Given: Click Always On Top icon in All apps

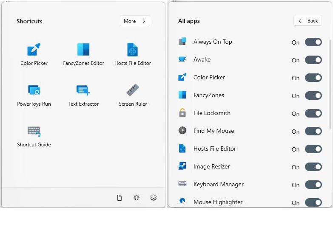Looking at the screenshot, I should pyautogui.click(x=182, y=41).
